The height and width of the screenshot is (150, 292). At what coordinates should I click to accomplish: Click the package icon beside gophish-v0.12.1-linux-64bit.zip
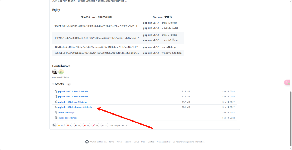pos(56,97)
